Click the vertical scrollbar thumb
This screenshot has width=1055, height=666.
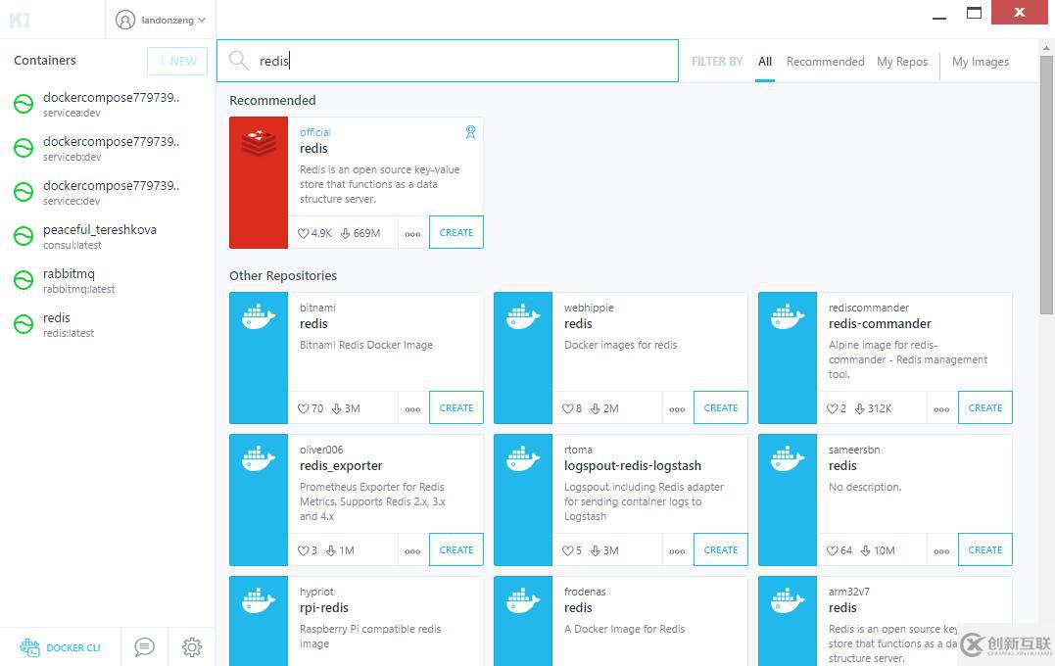pyautogui.click(x=1046, y=185)
